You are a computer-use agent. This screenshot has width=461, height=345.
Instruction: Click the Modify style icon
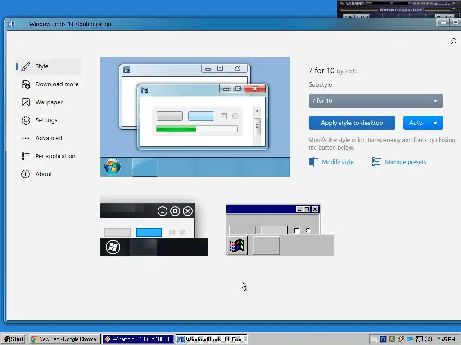tap(313, 162)
